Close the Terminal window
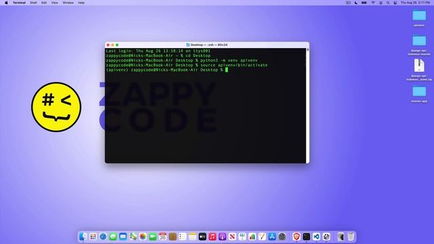434x244 pixels. pyautogui.click(x=108, y=45)
